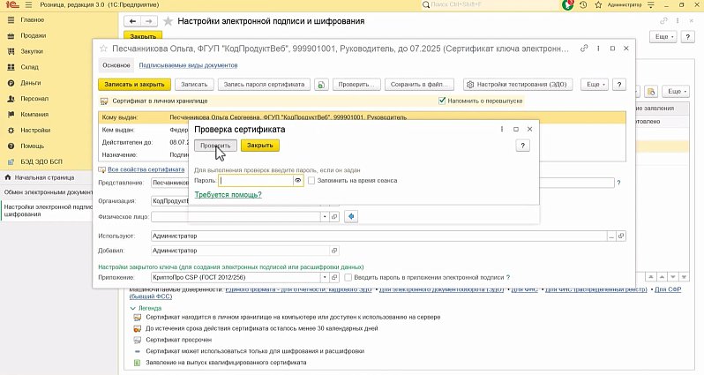Viewport: 704px width, 375px height.
Task: Switch to Подписываемые виды документов tab
Action: click(x=188, y=65)
